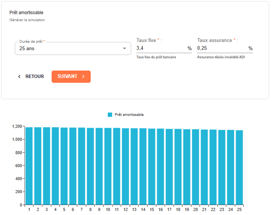Select the chart bar for year 1
275x215 pixels.
pos(29,166)
